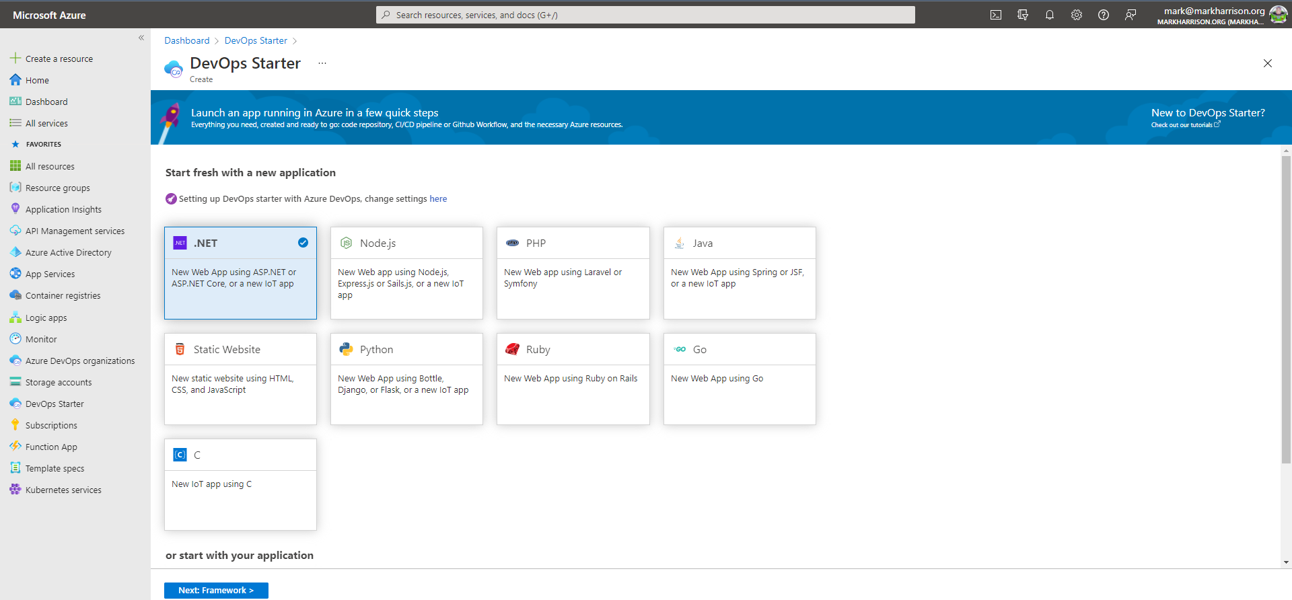This screenshot has width=1292, height=600.
Task: Select the Node.js application card
Action: pos(406,272)
